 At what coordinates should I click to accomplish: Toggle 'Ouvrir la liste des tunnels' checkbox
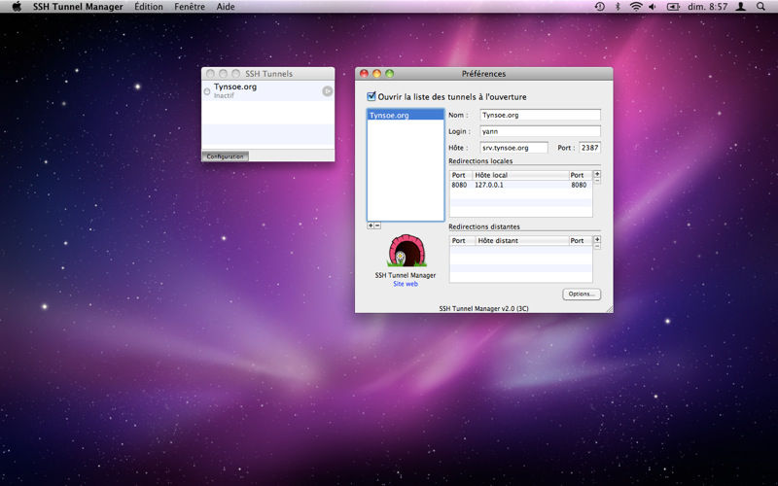[x=371, y=96]
